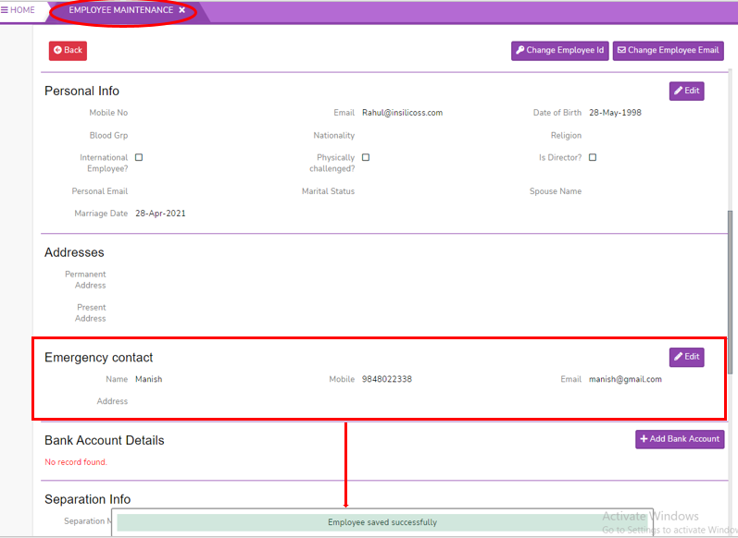Click the Marriage Date value 28-Apr-2021

coord(160,214)
